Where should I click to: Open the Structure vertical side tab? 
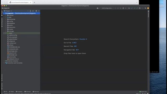[2, 78]
